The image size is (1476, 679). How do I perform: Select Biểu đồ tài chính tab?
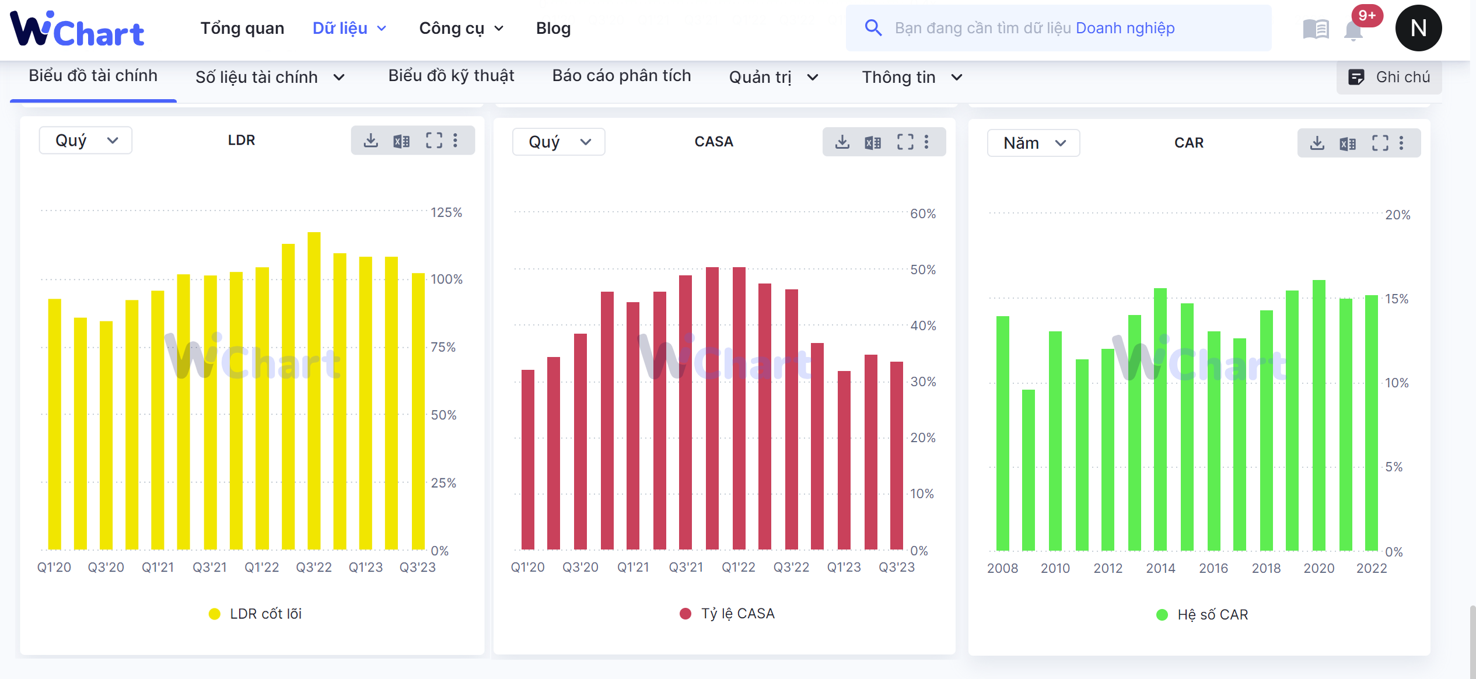[93, 76]
